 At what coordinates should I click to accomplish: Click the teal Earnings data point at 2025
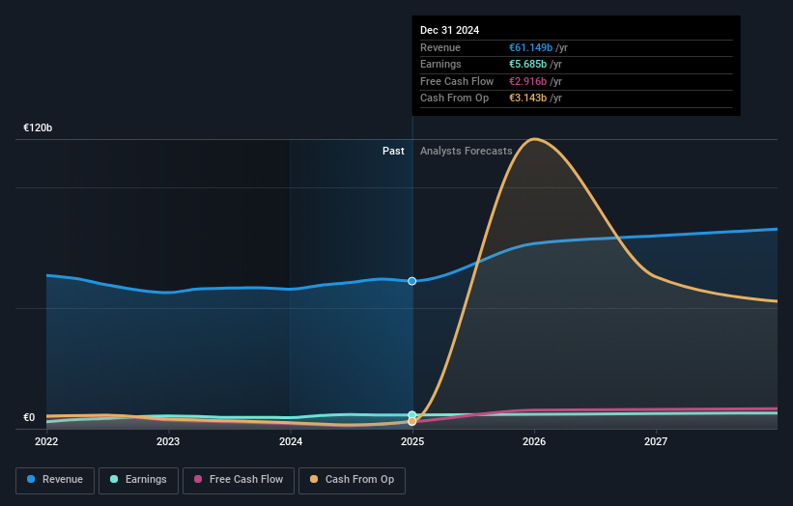pyautogui.click(x=412, y=414)
